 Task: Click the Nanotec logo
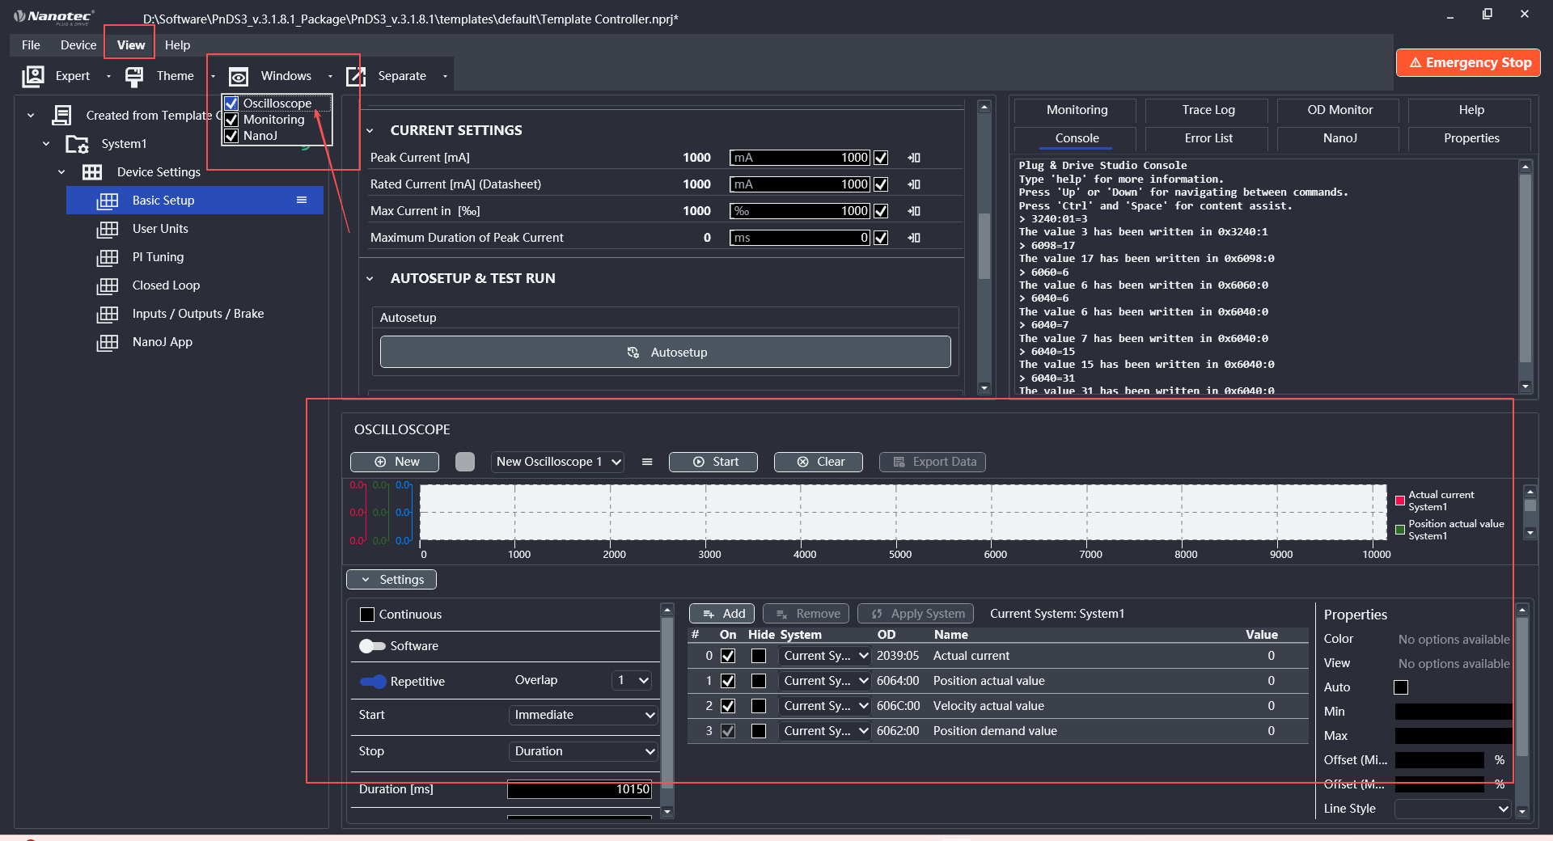pyautogui.click(x=53, y=16)
